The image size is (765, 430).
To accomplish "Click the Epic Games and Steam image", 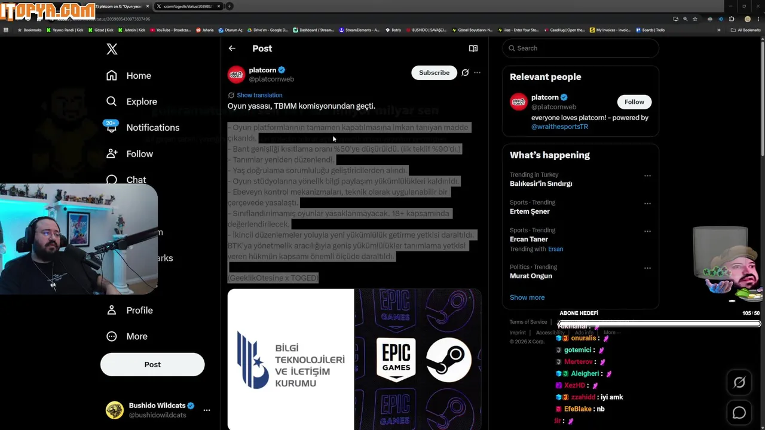I will (418, 360).
